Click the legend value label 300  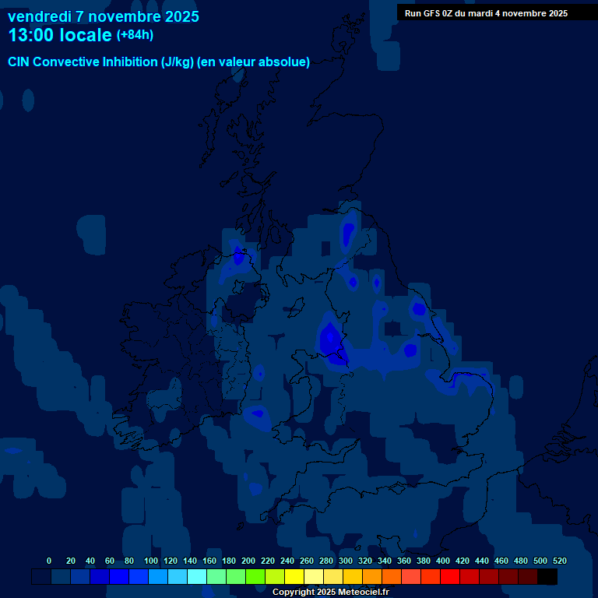point(345,561)
